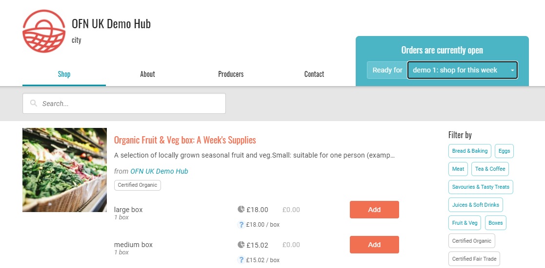Click the OFN red basket logo
The width and height of the screenshot is (545, 268).
44,31
